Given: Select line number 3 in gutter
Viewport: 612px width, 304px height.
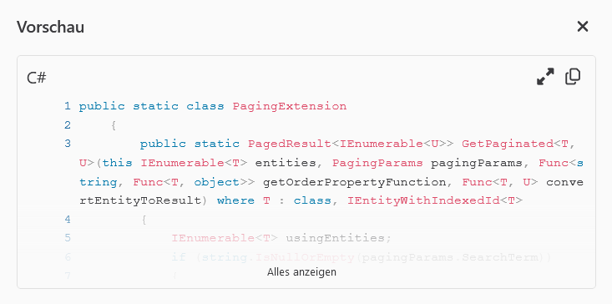Looking at the screenshot, I should pos(68,144).
